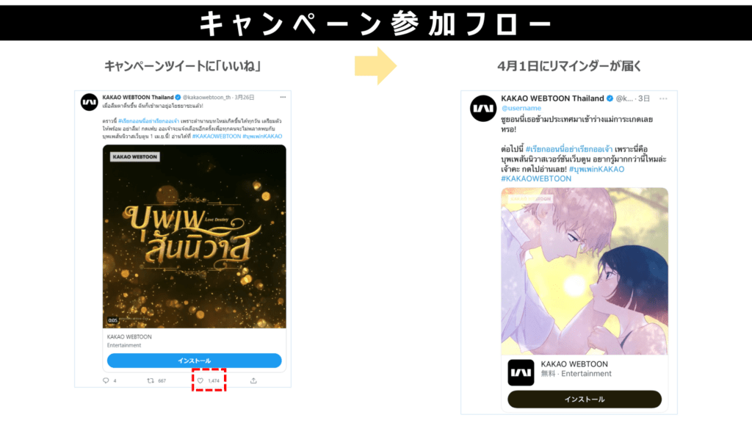This screenshot has width=752, height=423.
Task: Retweet the KAKAO WEBTOON campaign tweet
Action: tap(150, 381)
